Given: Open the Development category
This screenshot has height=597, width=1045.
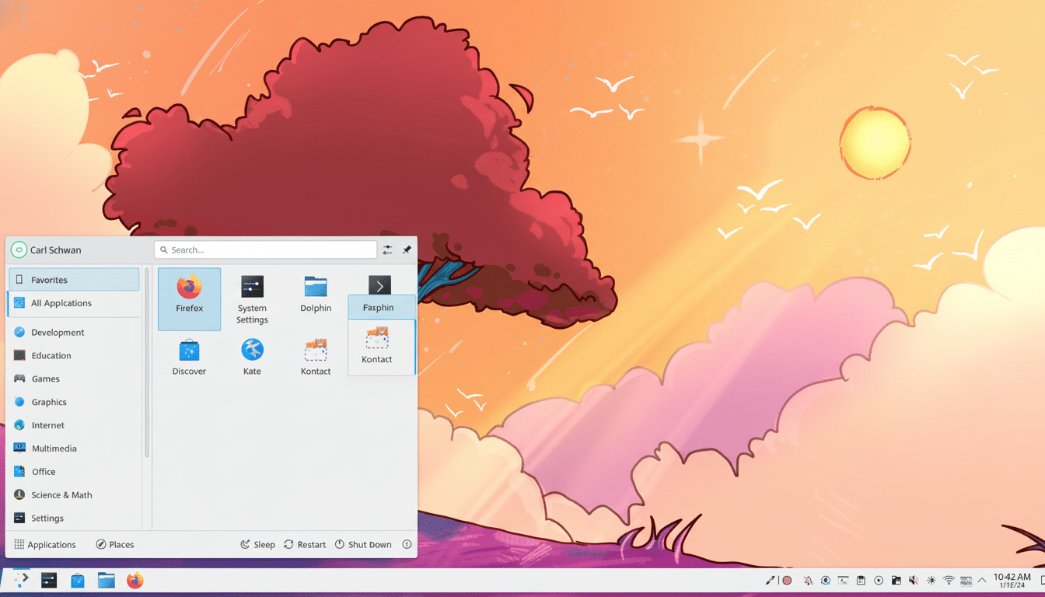Looking at the screenshot, I should coord(58,332).
